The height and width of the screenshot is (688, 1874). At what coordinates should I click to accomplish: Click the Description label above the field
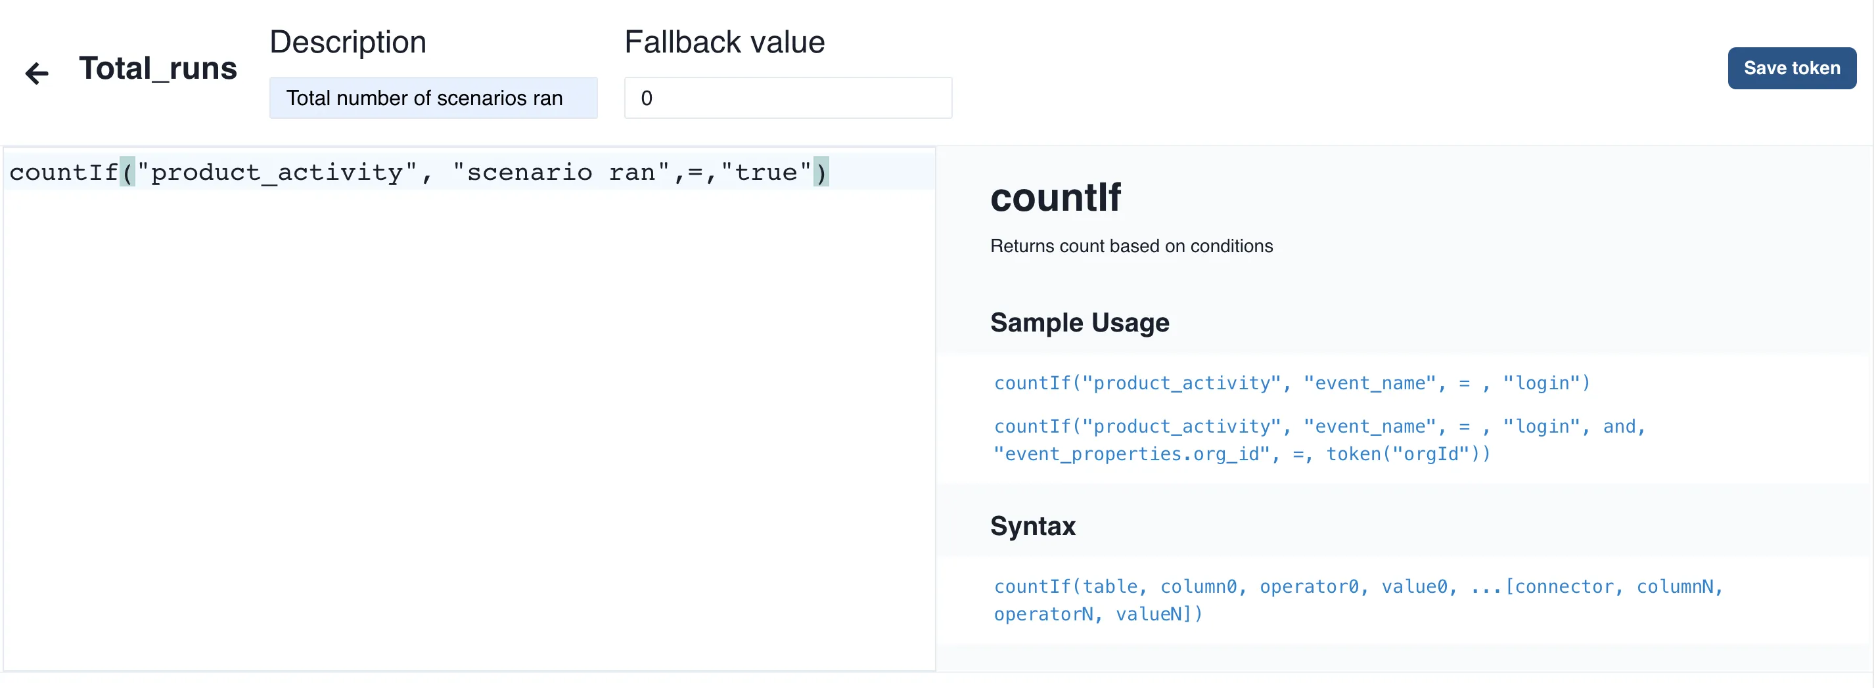[347, 41]
